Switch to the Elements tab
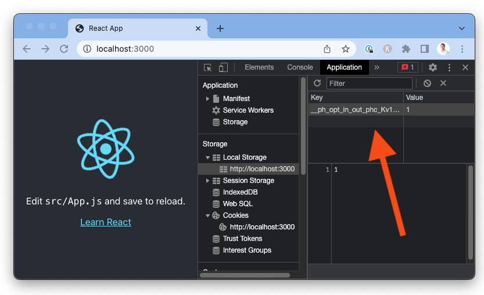The width and height of the screenshot is (484, 295). [259, 67]
